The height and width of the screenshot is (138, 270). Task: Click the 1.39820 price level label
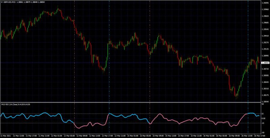click(265, 16)
